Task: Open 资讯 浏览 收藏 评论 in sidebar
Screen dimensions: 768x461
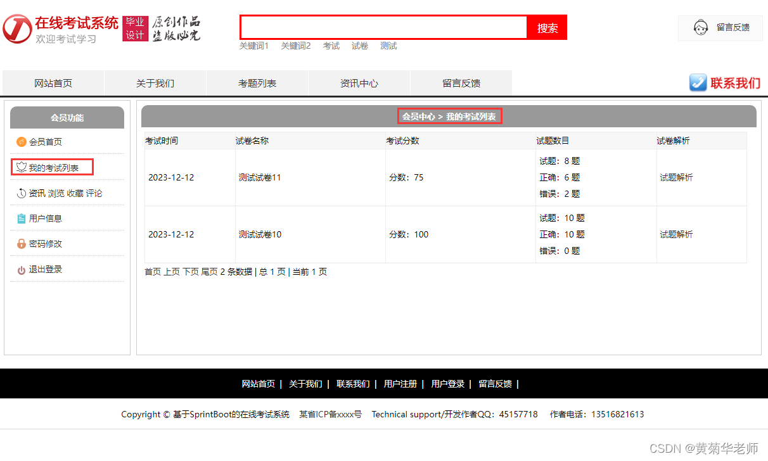Action: tap(65, 193)
